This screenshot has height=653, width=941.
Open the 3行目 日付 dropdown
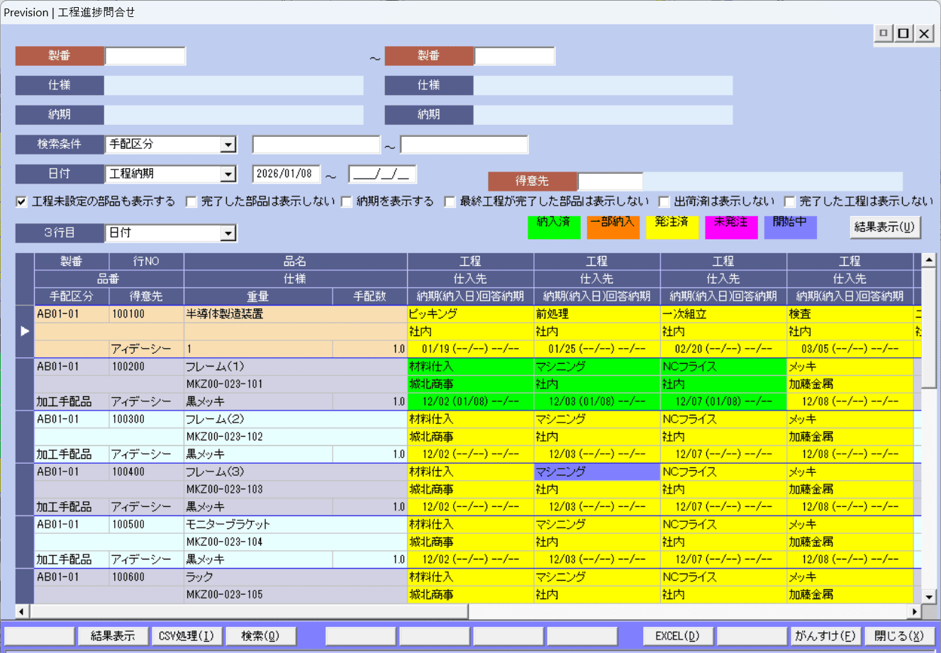point(228,233)
